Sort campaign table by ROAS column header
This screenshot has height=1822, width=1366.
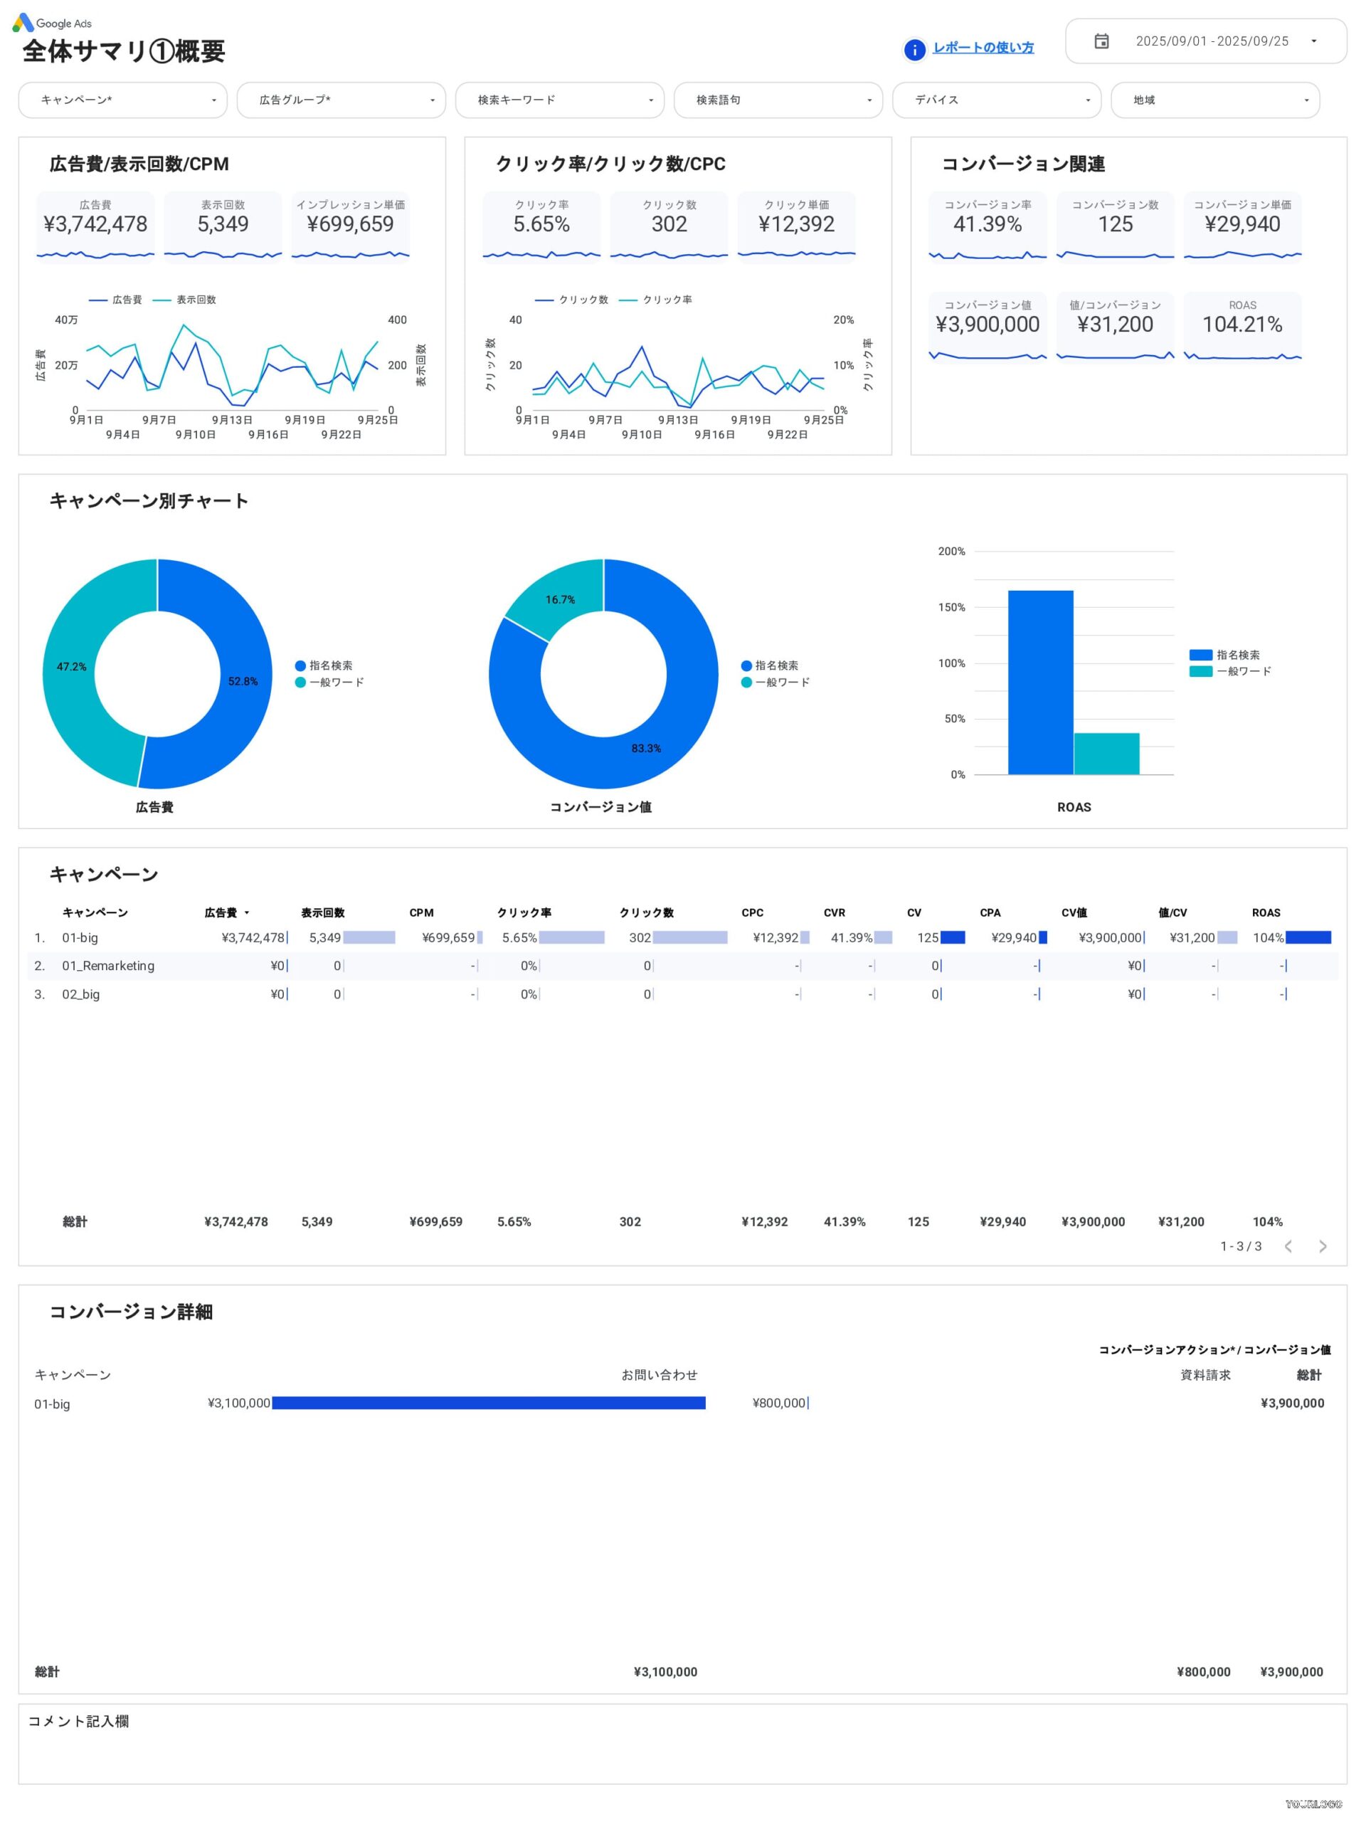click(x=1266, y=912)
